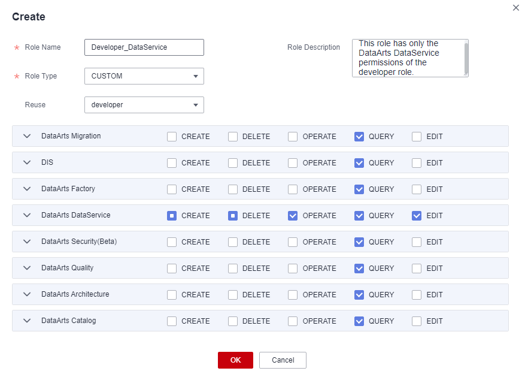
Task: Expand DataArts DataService permission details
Action: [26, 215]
